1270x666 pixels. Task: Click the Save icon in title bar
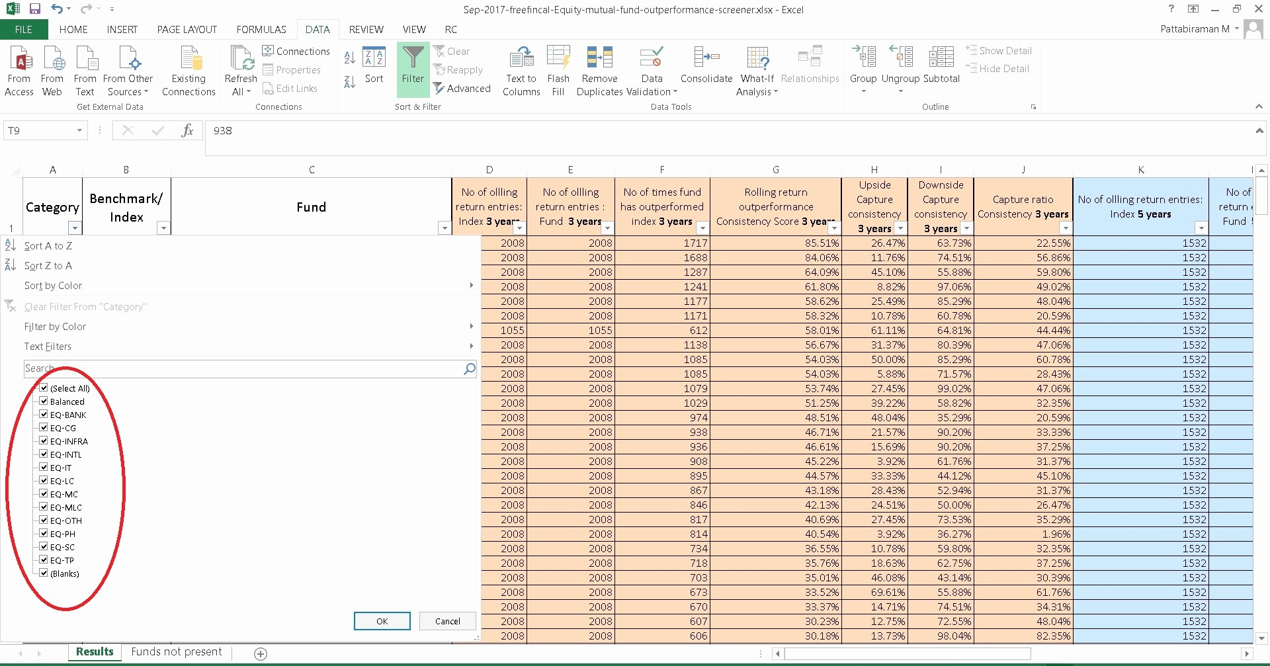point(35,9)
